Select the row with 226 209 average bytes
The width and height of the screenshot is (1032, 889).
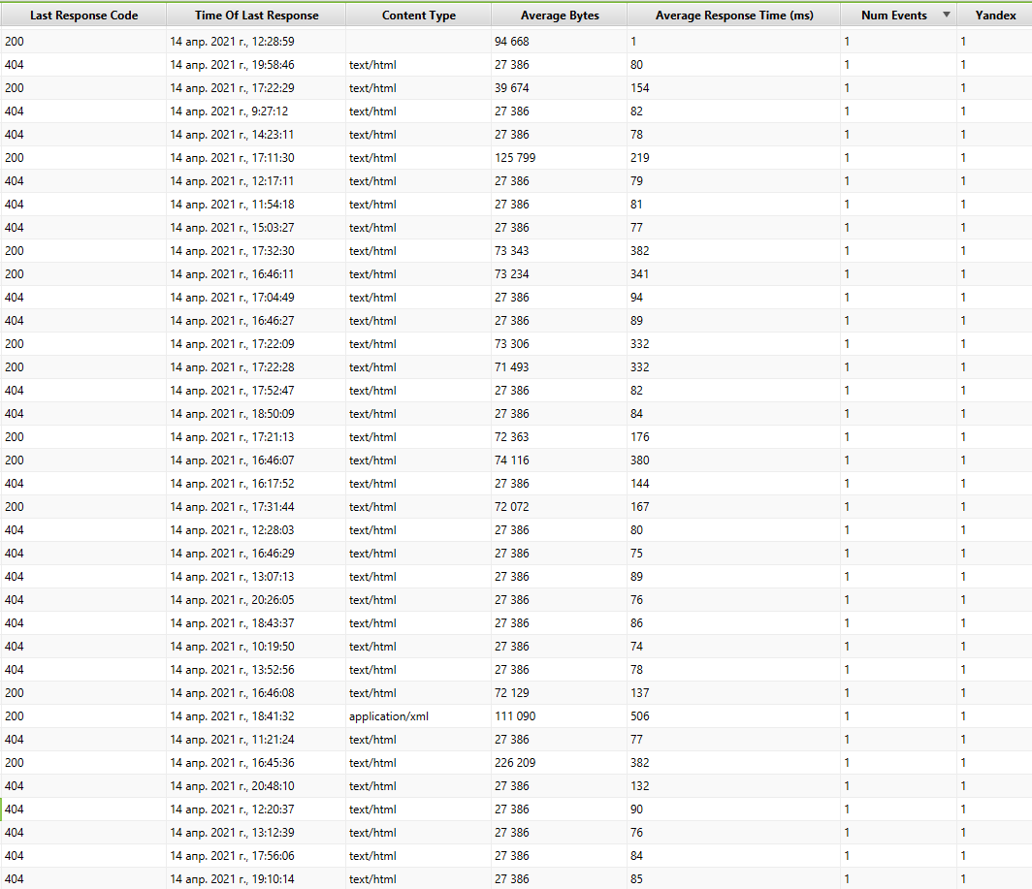coord(514,763)
